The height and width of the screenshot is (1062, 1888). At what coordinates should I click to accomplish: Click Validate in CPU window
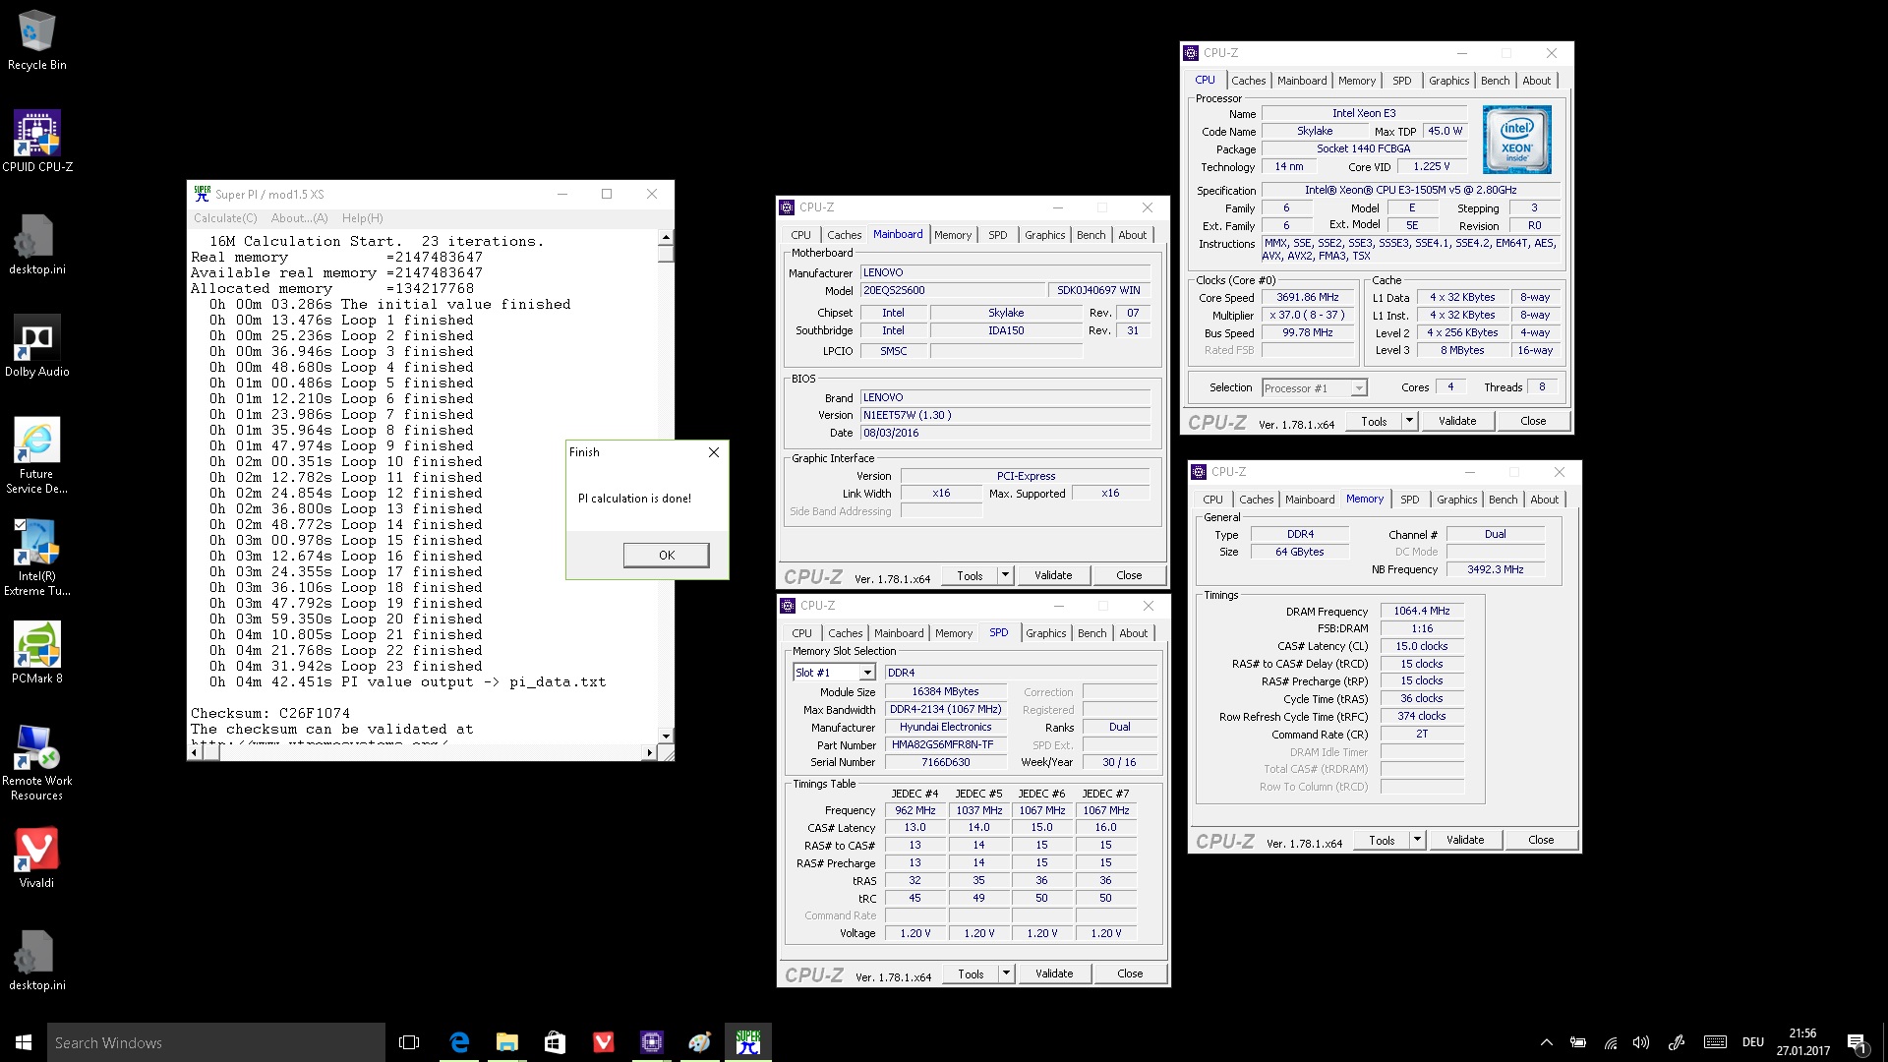click(x=1456, y=421)
